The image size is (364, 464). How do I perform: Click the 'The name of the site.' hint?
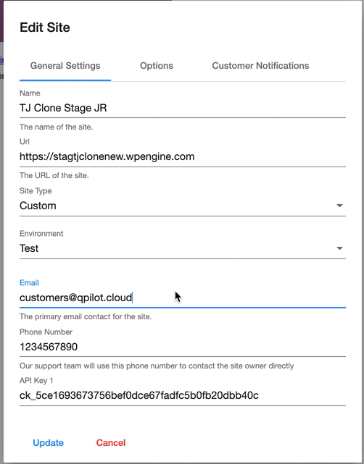57,127
